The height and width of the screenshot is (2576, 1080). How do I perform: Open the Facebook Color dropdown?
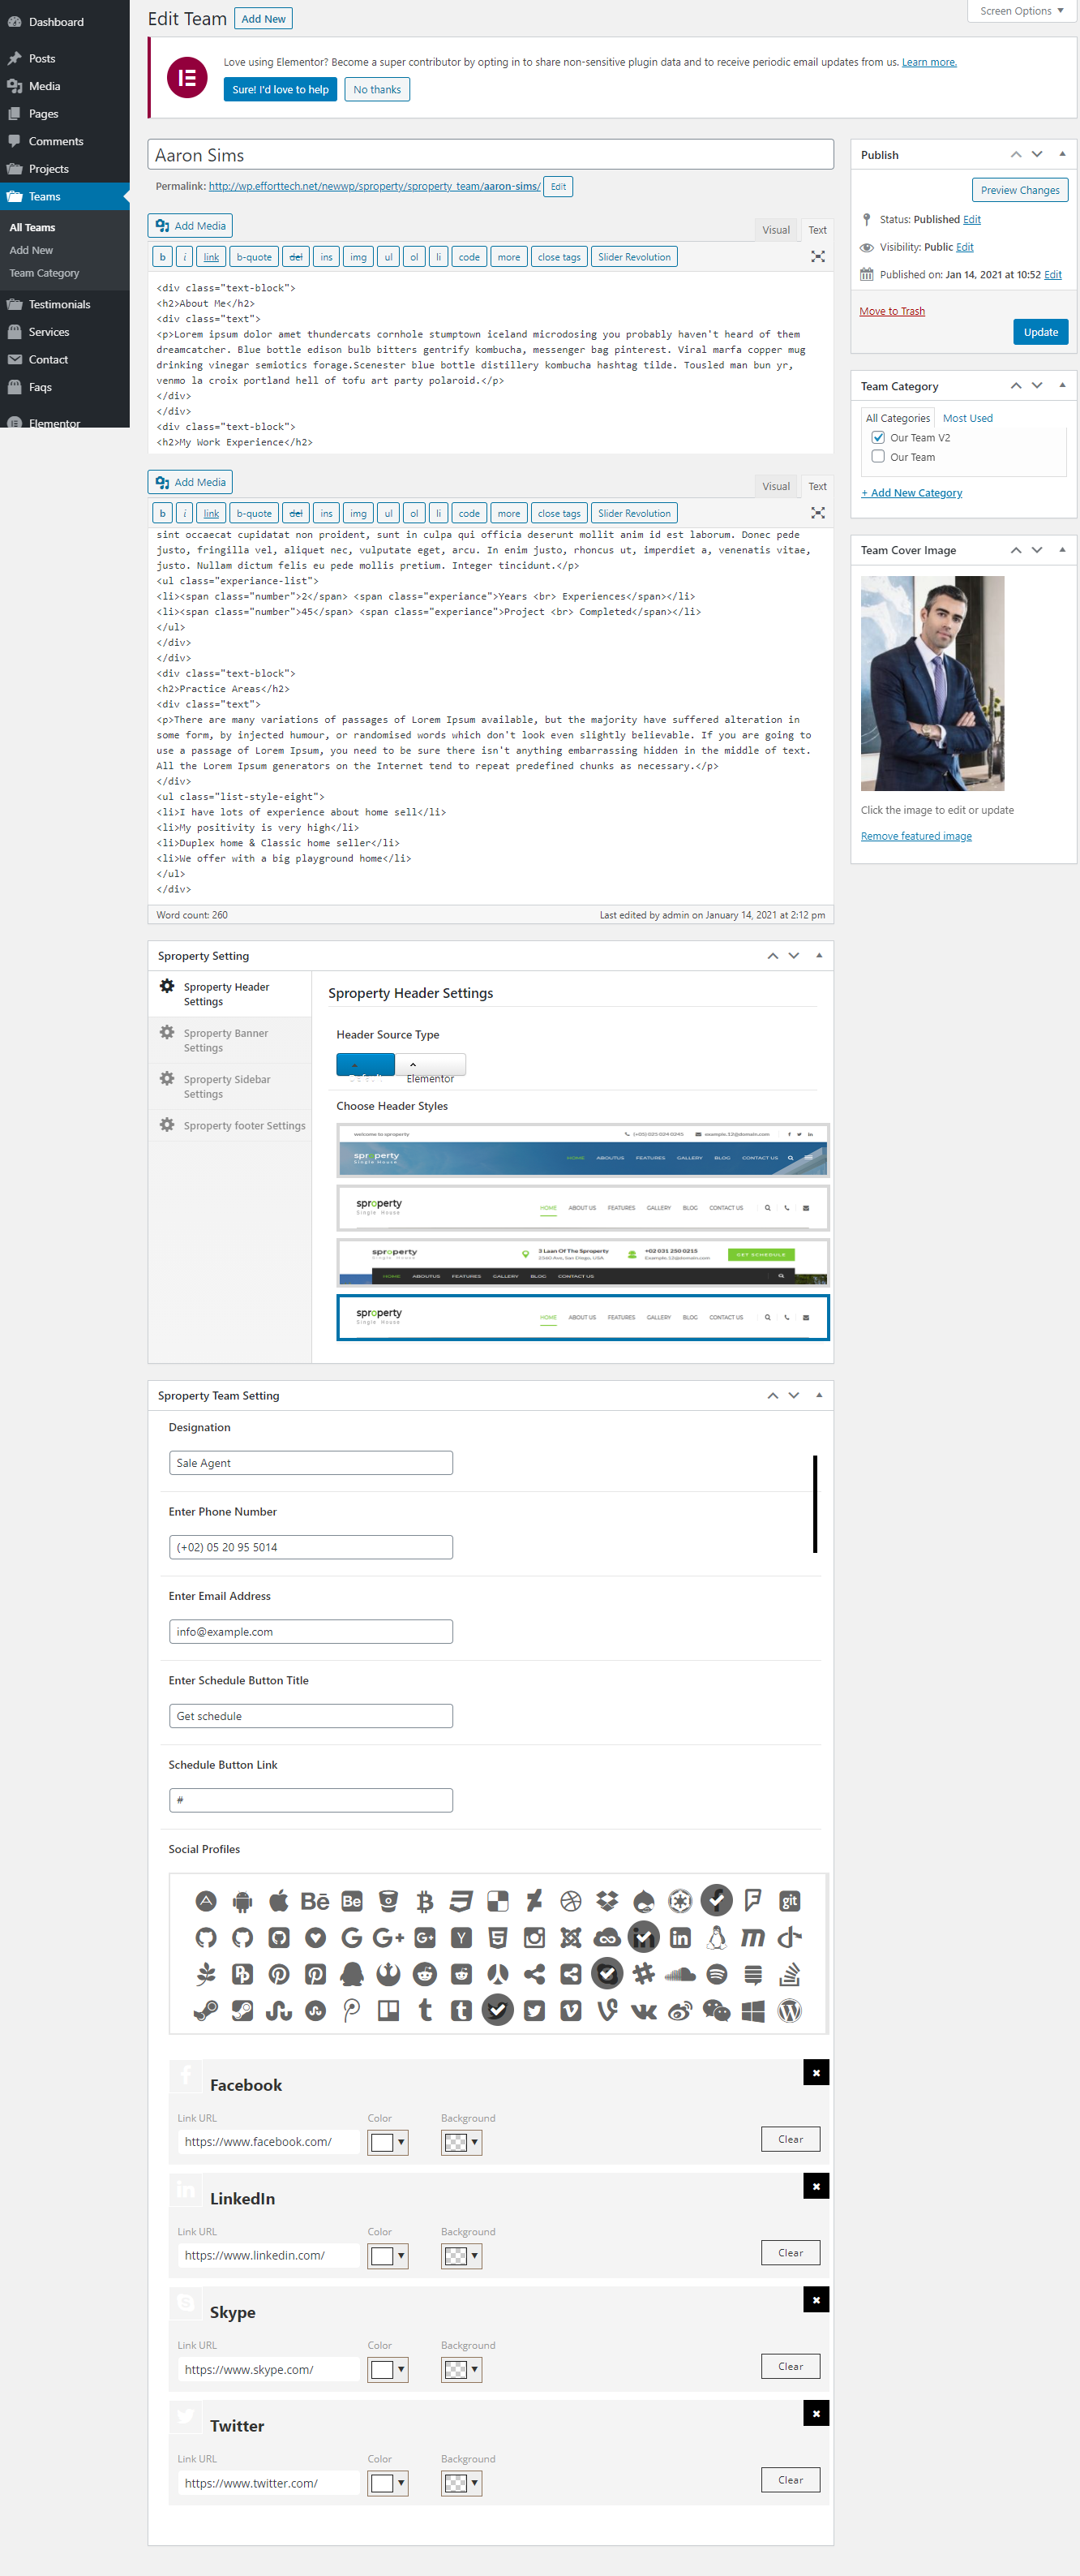point(388,2142)
